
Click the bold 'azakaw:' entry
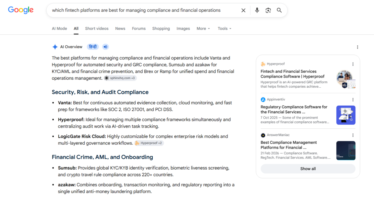67,185
